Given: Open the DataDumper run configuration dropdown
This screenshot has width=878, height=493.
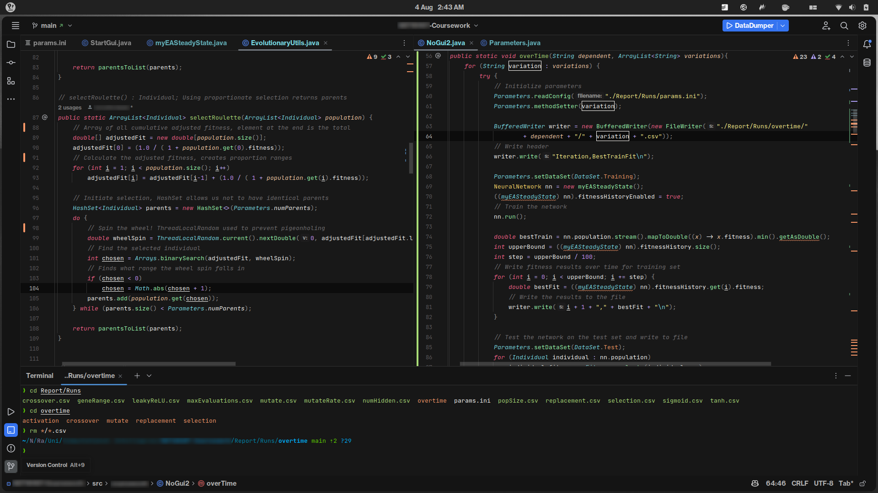Looking at the screenshot, I should tap(783, 26).
